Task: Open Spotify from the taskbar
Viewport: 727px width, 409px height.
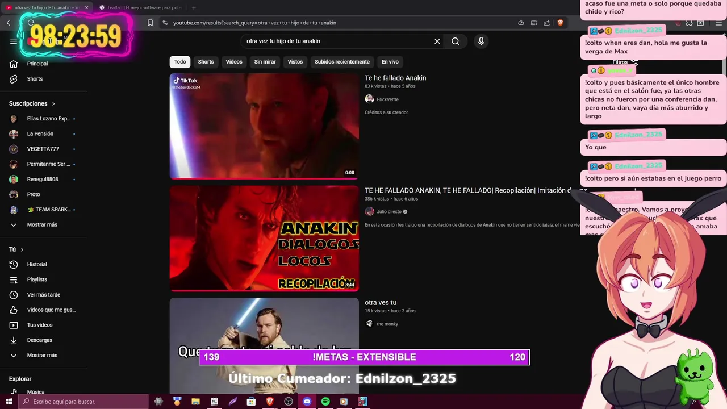Action: (325, 402)
